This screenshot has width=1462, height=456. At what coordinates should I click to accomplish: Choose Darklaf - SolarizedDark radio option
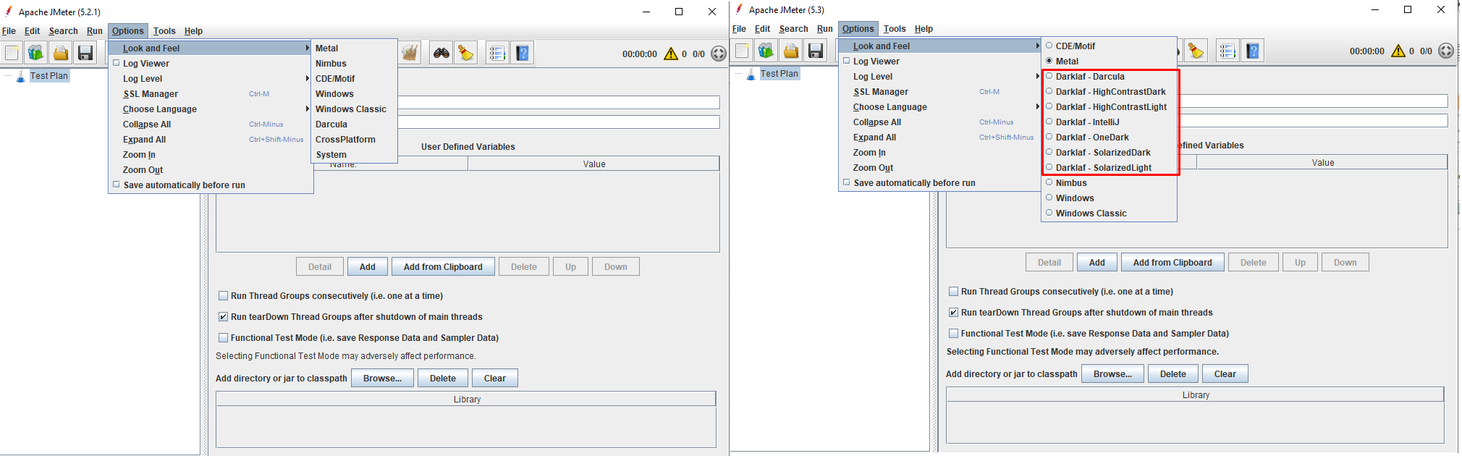(1049, 152)
